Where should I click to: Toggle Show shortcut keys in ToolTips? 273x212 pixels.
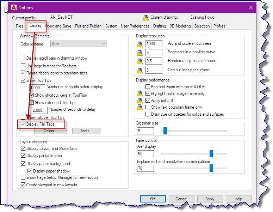(31, 95)
